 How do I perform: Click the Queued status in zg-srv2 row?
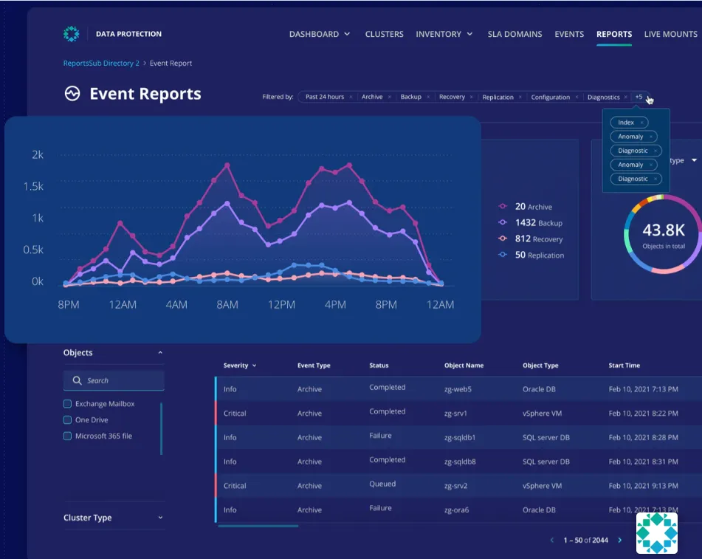pos(382,484)
